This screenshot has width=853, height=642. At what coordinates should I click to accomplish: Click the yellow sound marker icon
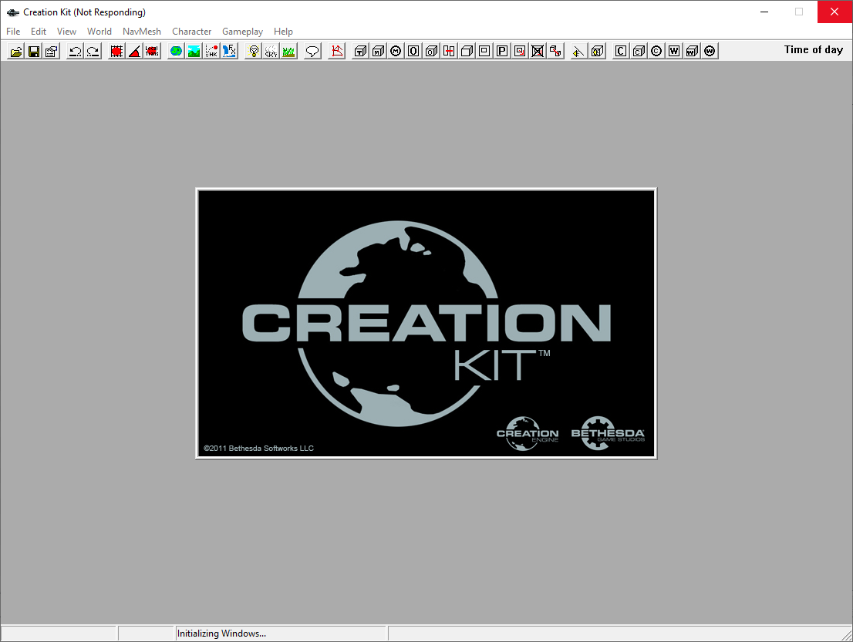tap(578, 51)
